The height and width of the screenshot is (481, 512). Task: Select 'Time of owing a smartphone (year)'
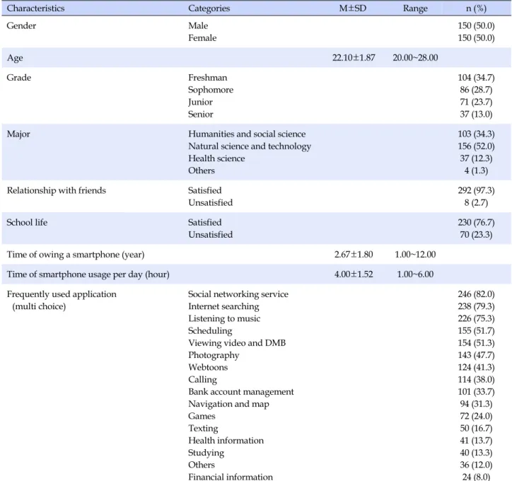coord(76,255)
